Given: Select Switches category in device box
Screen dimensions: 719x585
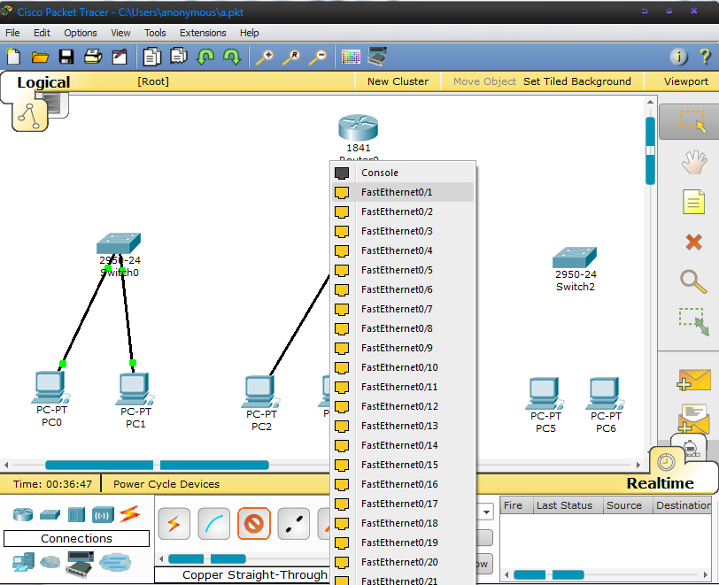Looking at the screenshot, I should [x=50, y=514].
